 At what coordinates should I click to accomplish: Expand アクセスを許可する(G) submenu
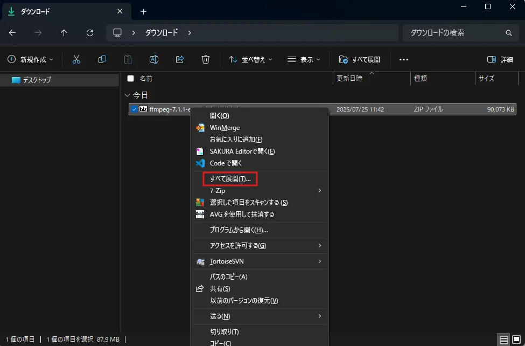[x=319, y=245]
